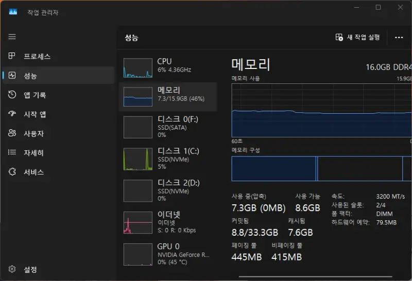The width and height of the screenshot is (412, 281).
Task: Click the 79.5MB hardware reserved value
Action: click(386, 222)
